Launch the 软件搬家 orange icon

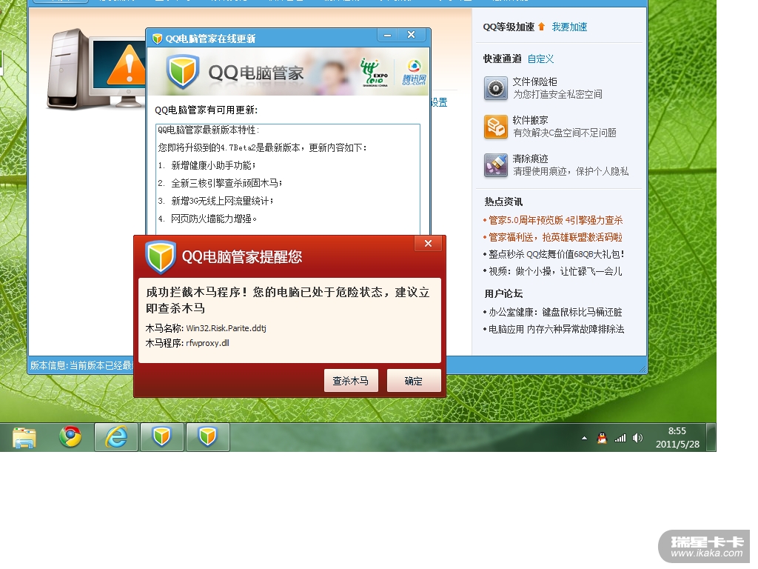coord(495,127)
